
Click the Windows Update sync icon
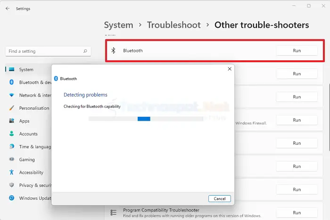tap(12, 198)
